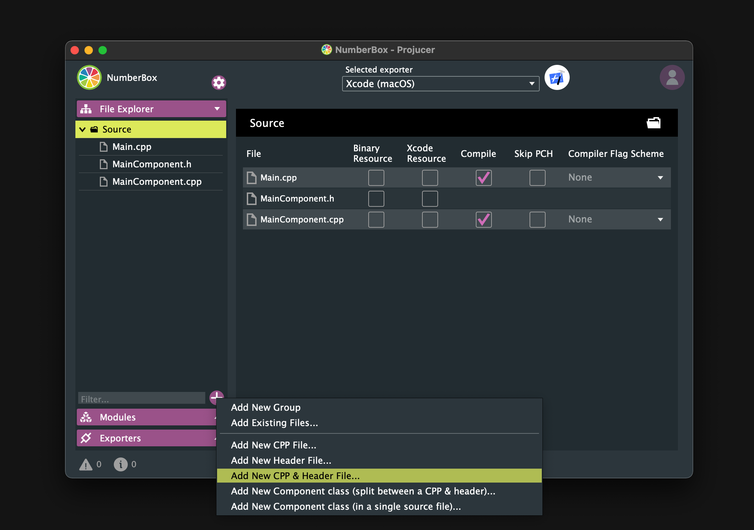Open Compiler Flag Scheme dropdown for MainComponent.cpp

pyautogui.click(x=616, y=220)
